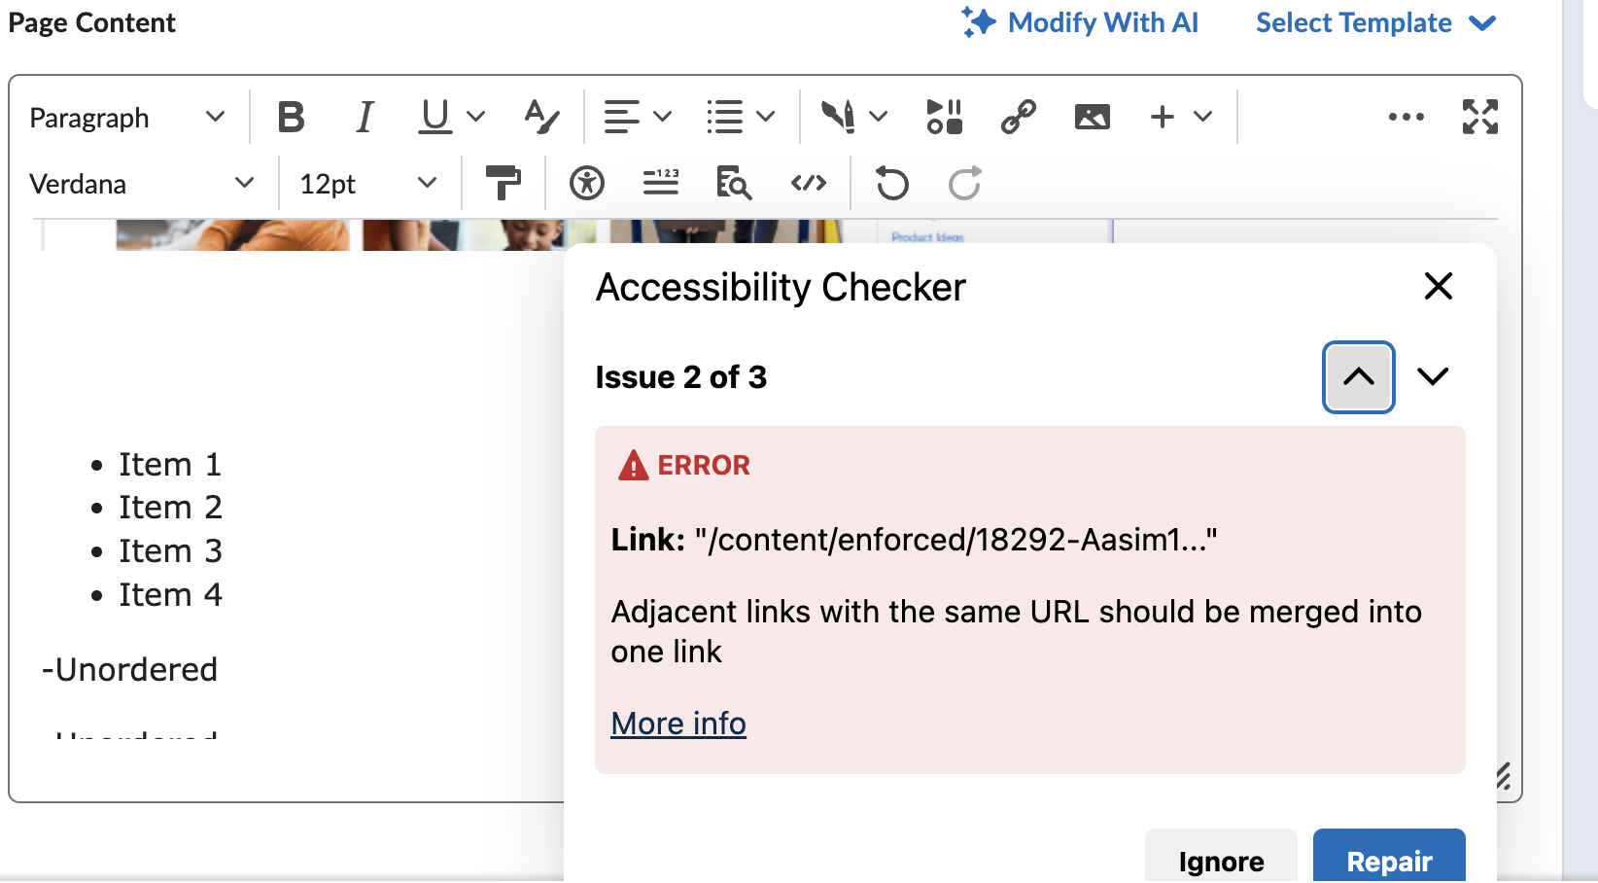Click the 'Item 4' bullet text
1598x883 pixels.
(170, 594)
